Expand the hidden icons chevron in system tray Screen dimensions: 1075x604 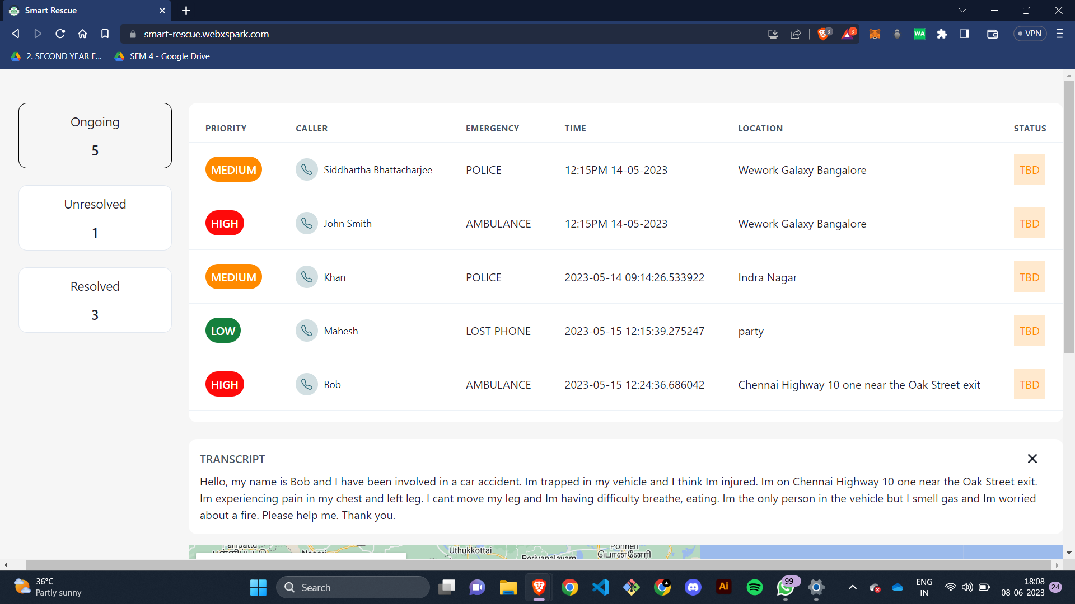coord(853,587)
